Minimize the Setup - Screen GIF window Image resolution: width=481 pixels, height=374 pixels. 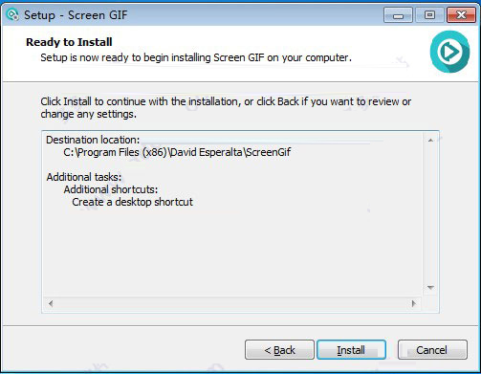pyautogui.click(x=398, y=15)
